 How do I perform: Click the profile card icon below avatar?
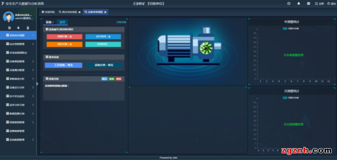point(9,28)
